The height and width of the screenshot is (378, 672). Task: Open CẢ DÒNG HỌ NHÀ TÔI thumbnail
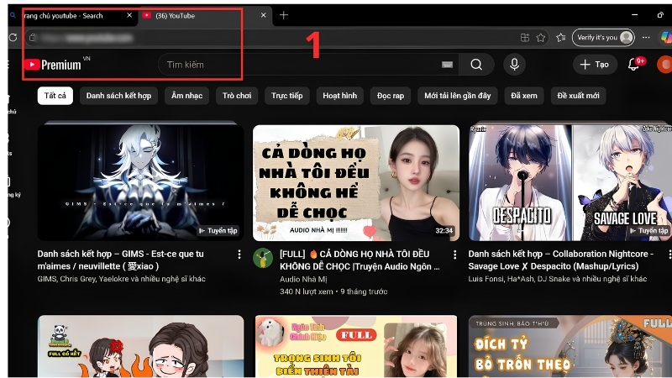pyautogui.click(x=356, y=182)
